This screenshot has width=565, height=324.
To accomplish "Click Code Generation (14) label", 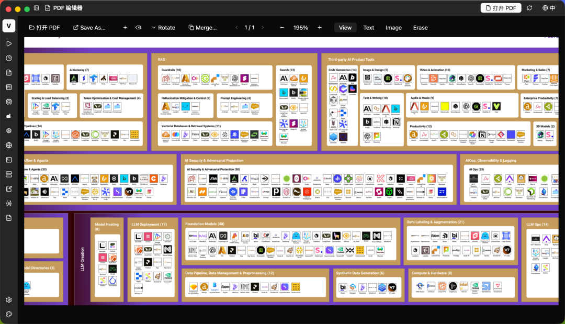I will pyautogui.click(x=343, y=70).
